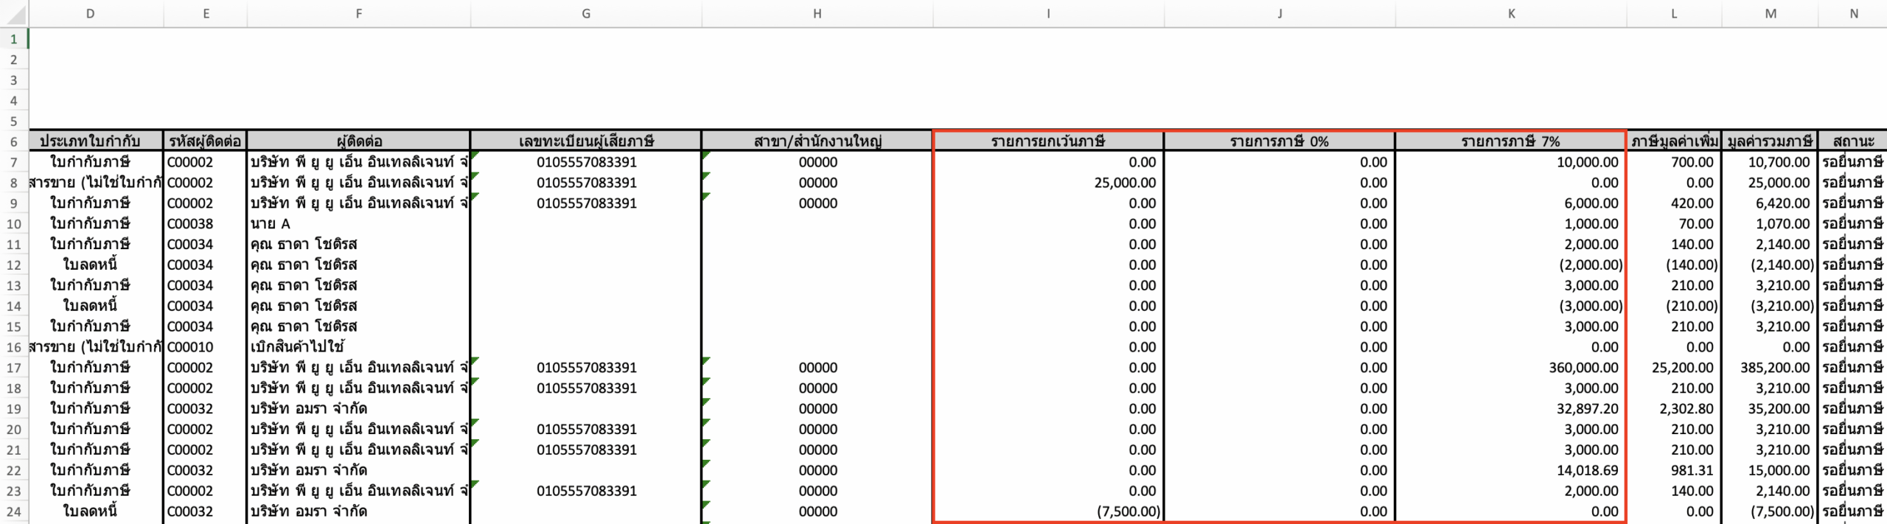Select column F header
Image resolution: width=1887 pixels, height=524 pixels.
[358, 13]
